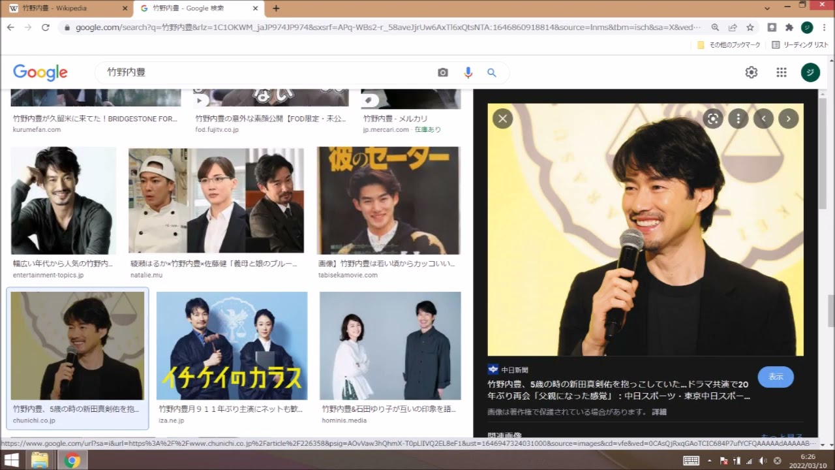Click the tabisekamovie.com source text
835x470 pixels.
(348, 275)
